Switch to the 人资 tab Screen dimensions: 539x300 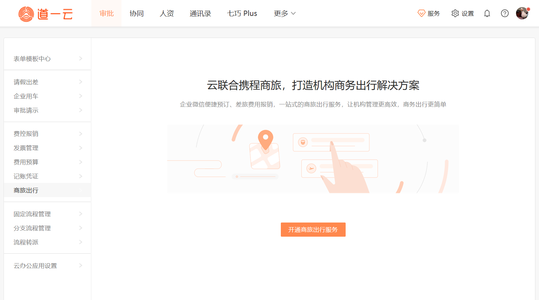point(167,13)
